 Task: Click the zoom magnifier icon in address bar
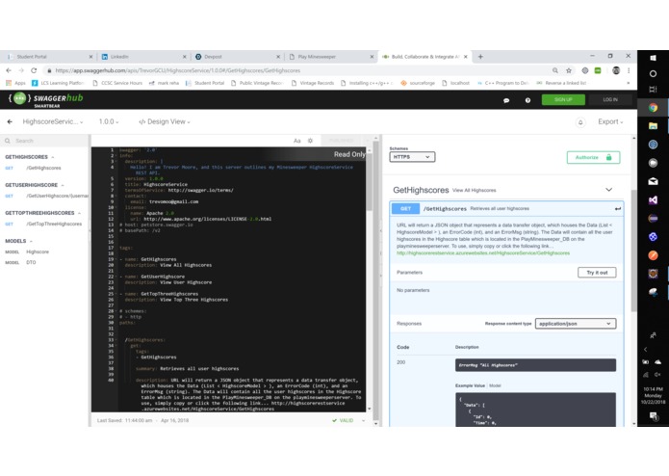555,70
